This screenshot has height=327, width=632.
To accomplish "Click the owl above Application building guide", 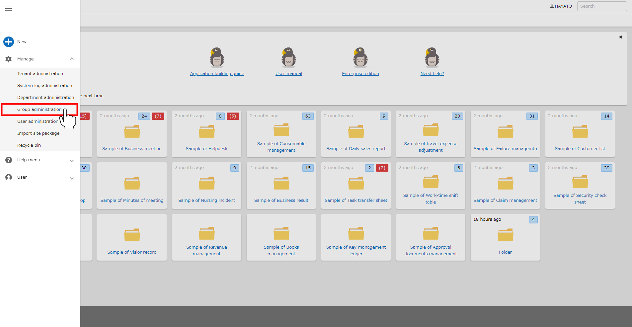I will tap(217, 57).
